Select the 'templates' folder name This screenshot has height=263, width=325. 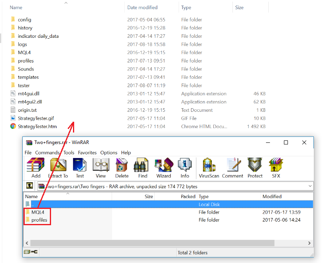(28, 77)
